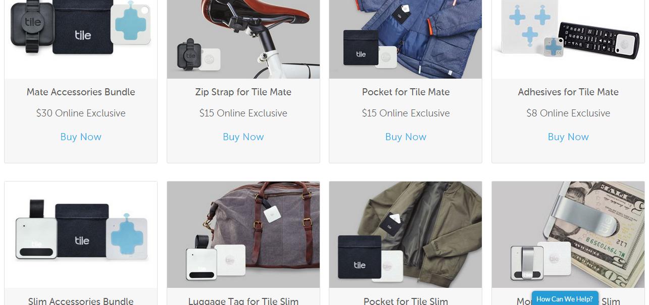Select the Pocket for Tile Mate title
649x305 pixels.
pyautogui.click(x=406, y=92)
